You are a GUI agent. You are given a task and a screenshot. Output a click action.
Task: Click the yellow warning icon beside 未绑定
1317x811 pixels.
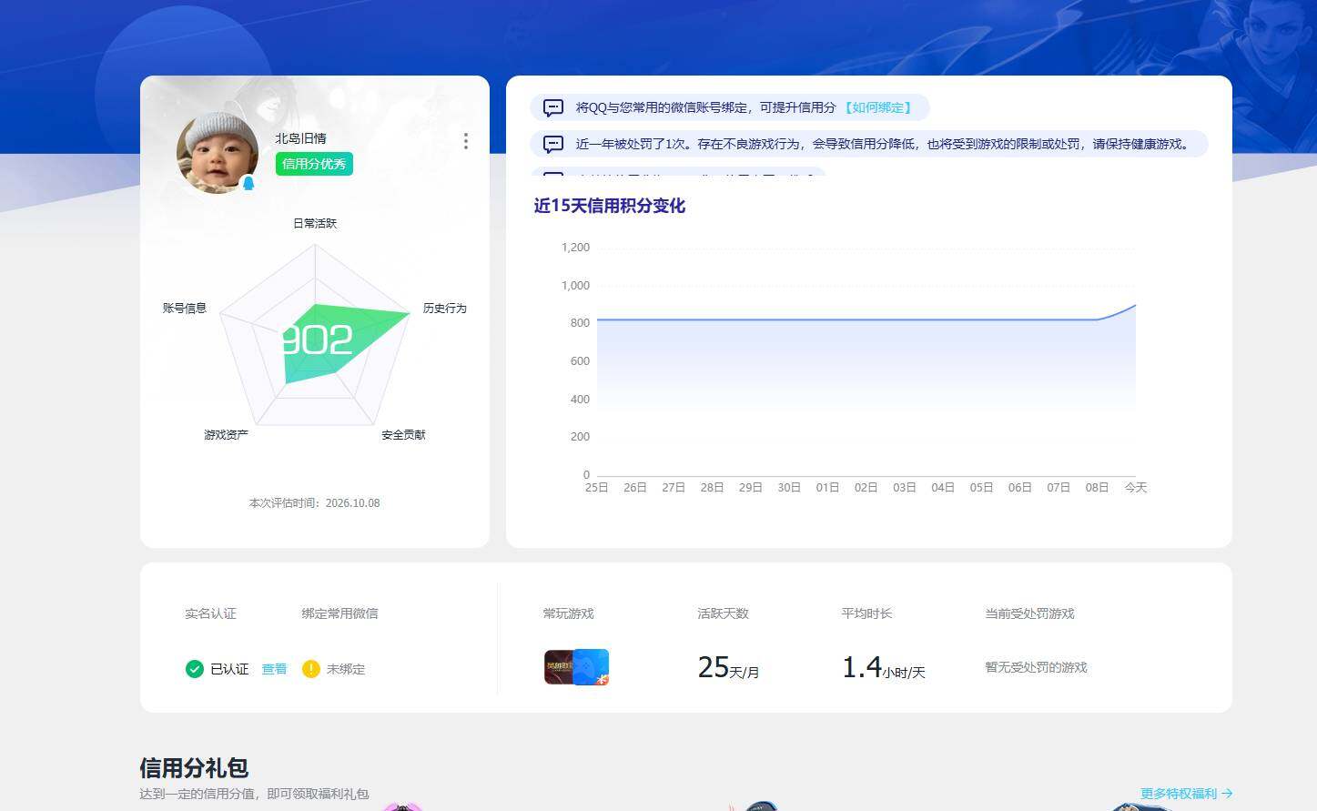point(311,669)
